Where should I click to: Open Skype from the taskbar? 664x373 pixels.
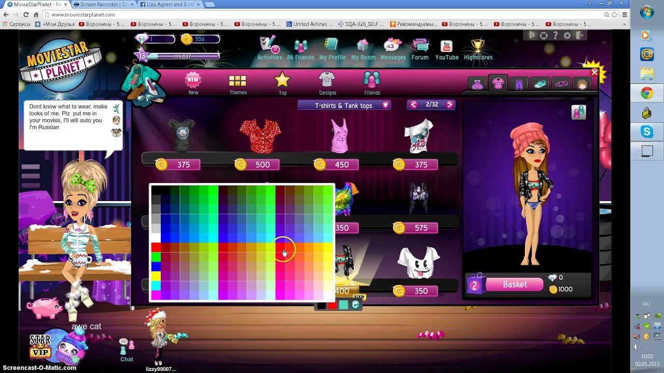(647, 132)
